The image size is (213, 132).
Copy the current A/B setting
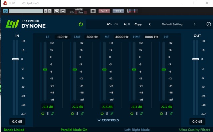pyautogui.click(x=138, y=24)
